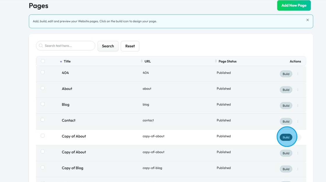
Task: Open Build for Copy of Blog
Action: click(x=286, y=169)
